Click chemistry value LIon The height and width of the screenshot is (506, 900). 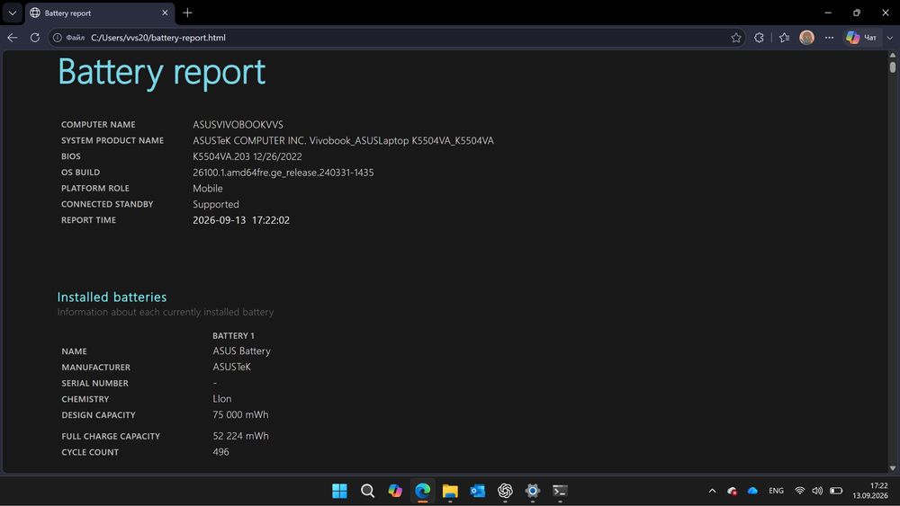point(222,399)
